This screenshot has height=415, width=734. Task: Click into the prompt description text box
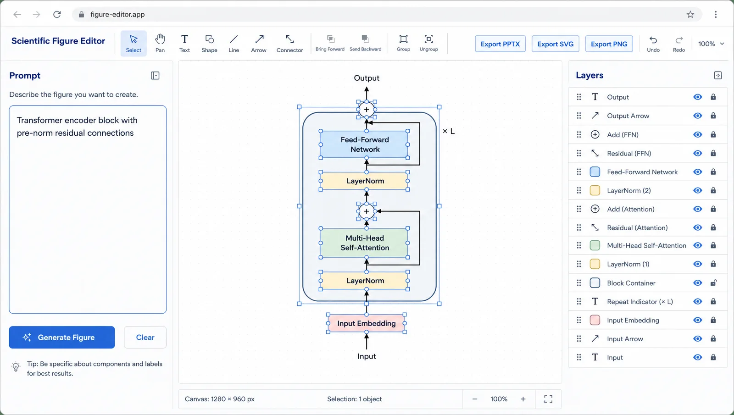coord(88,210)
